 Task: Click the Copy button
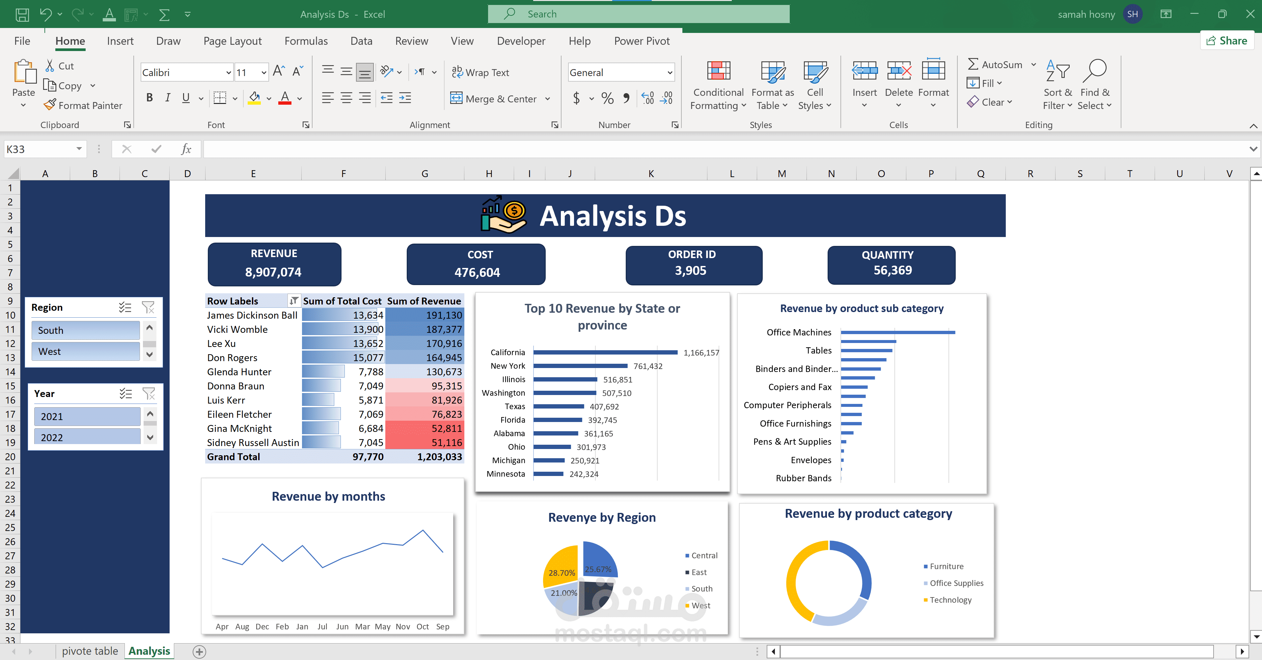pos(63,86)
